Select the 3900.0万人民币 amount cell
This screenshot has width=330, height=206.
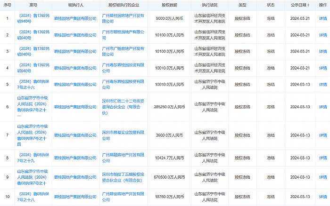(169, 135)
